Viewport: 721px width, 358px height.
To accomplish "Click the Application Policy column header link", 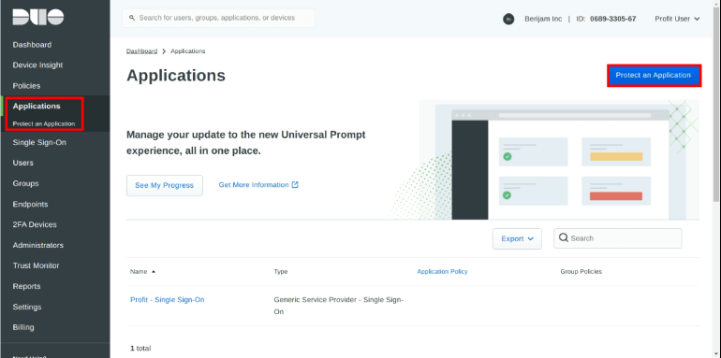I will pyautogui.click(x=442, y=272).
